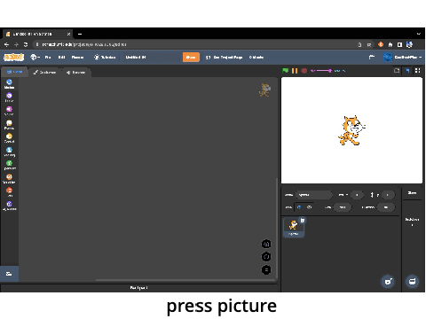Image resolution: width=426 pixels, height=319 pixels.
Task: Click the sprite direction field
Action: point(386,207)
